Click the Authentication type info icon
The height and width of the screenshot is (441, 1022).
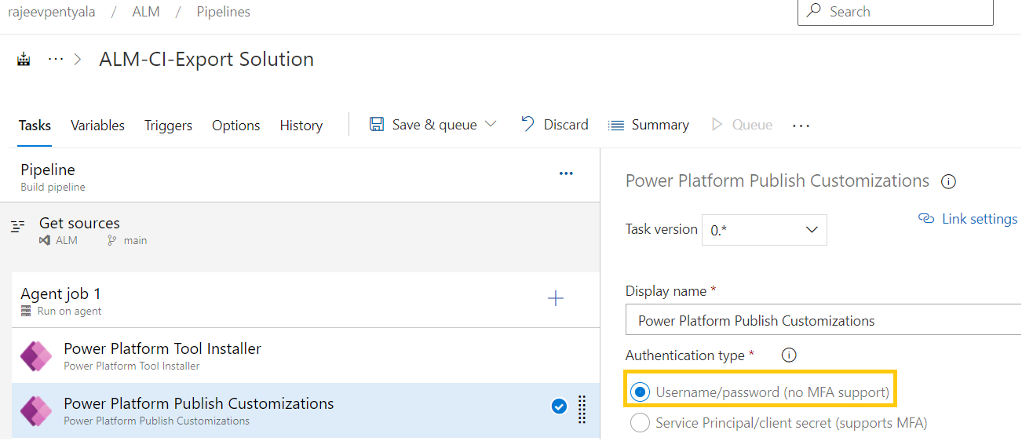click(790, 355)
